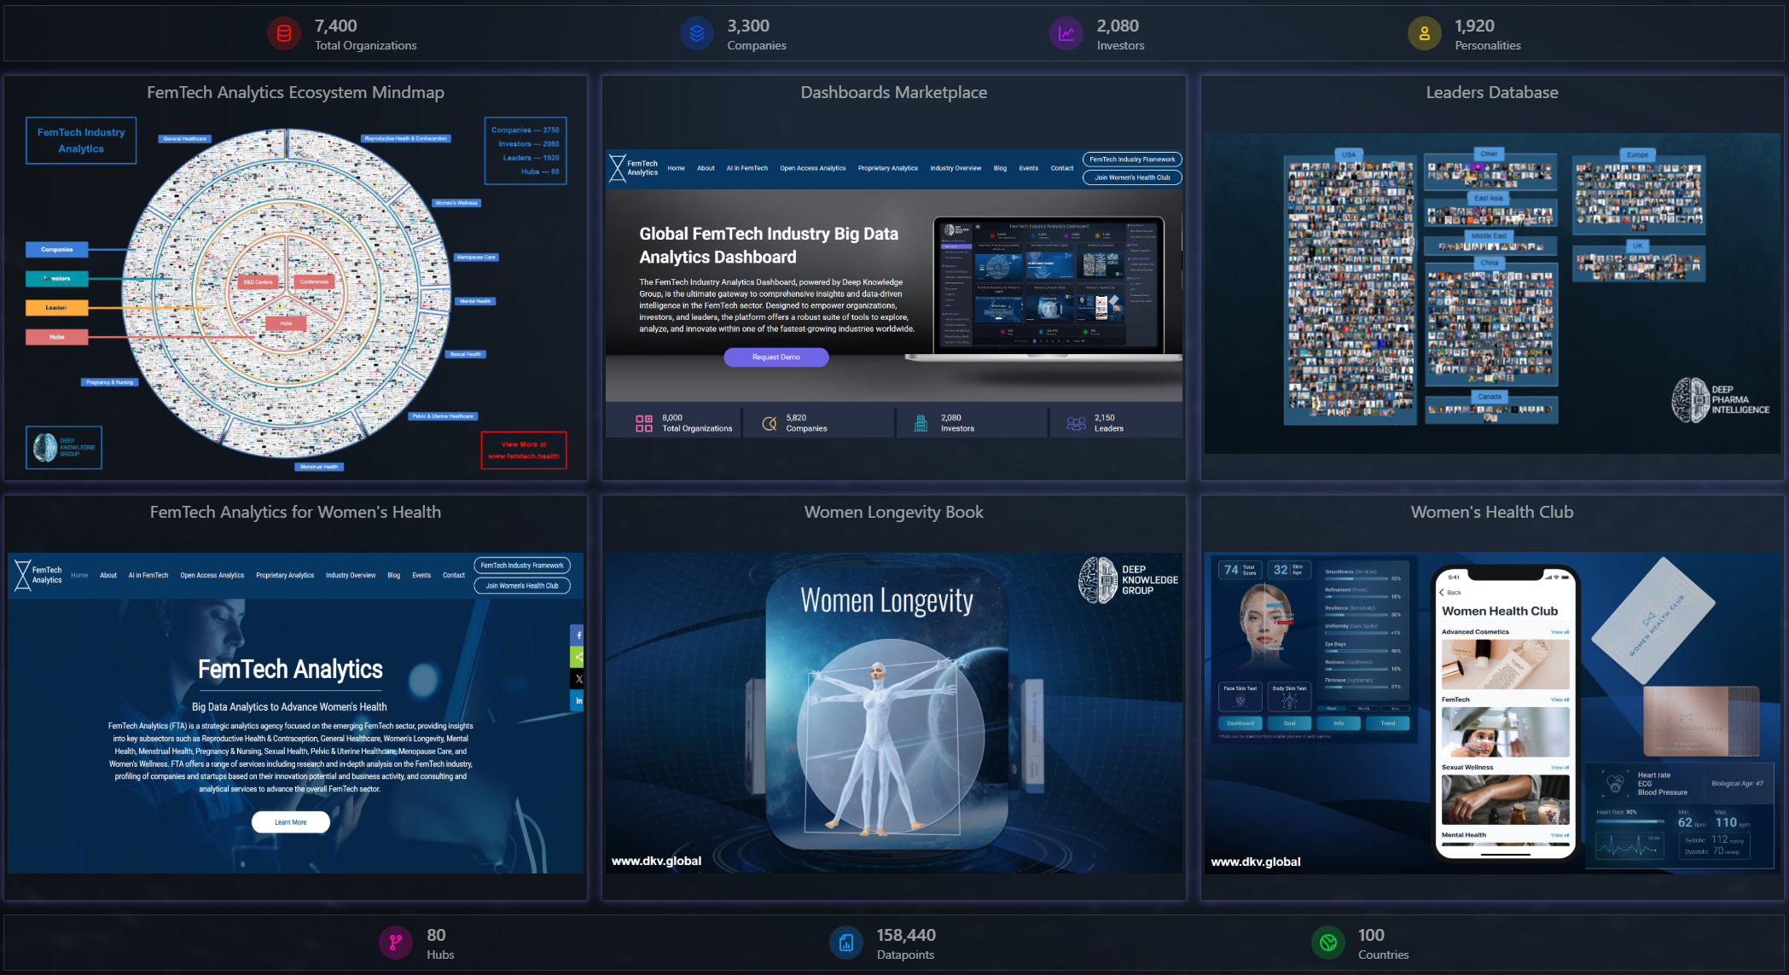
Task: Click the red Total Organizations database icon
Action: [x=284, y=34]
